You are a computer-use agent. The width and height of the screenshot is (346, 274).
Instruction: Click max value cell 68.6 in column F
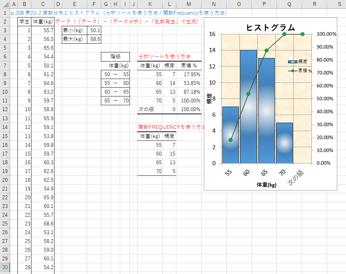tap(94, 39)
